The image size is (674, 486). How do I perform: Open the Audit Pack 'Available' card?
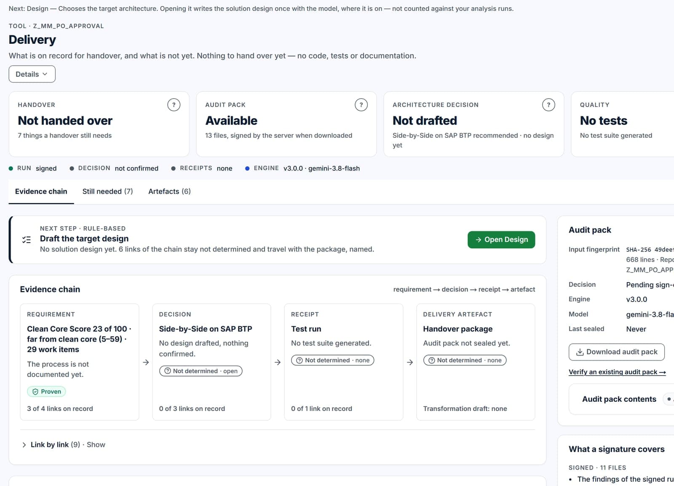click(286, 124)
